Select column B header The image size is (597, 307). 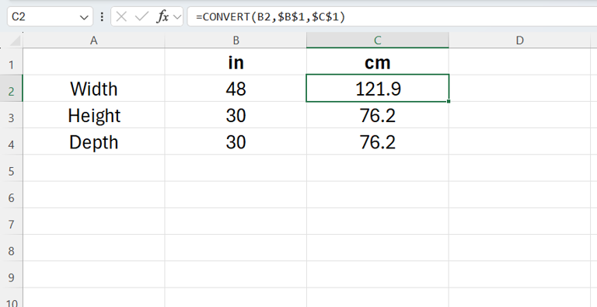point(236,40)
